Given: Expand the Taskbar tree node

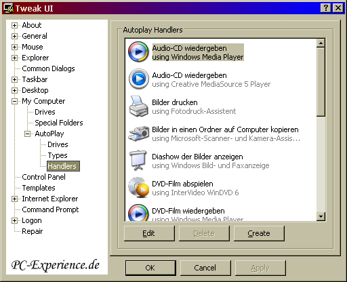Looking at the screenshot, I should [14, 79].
